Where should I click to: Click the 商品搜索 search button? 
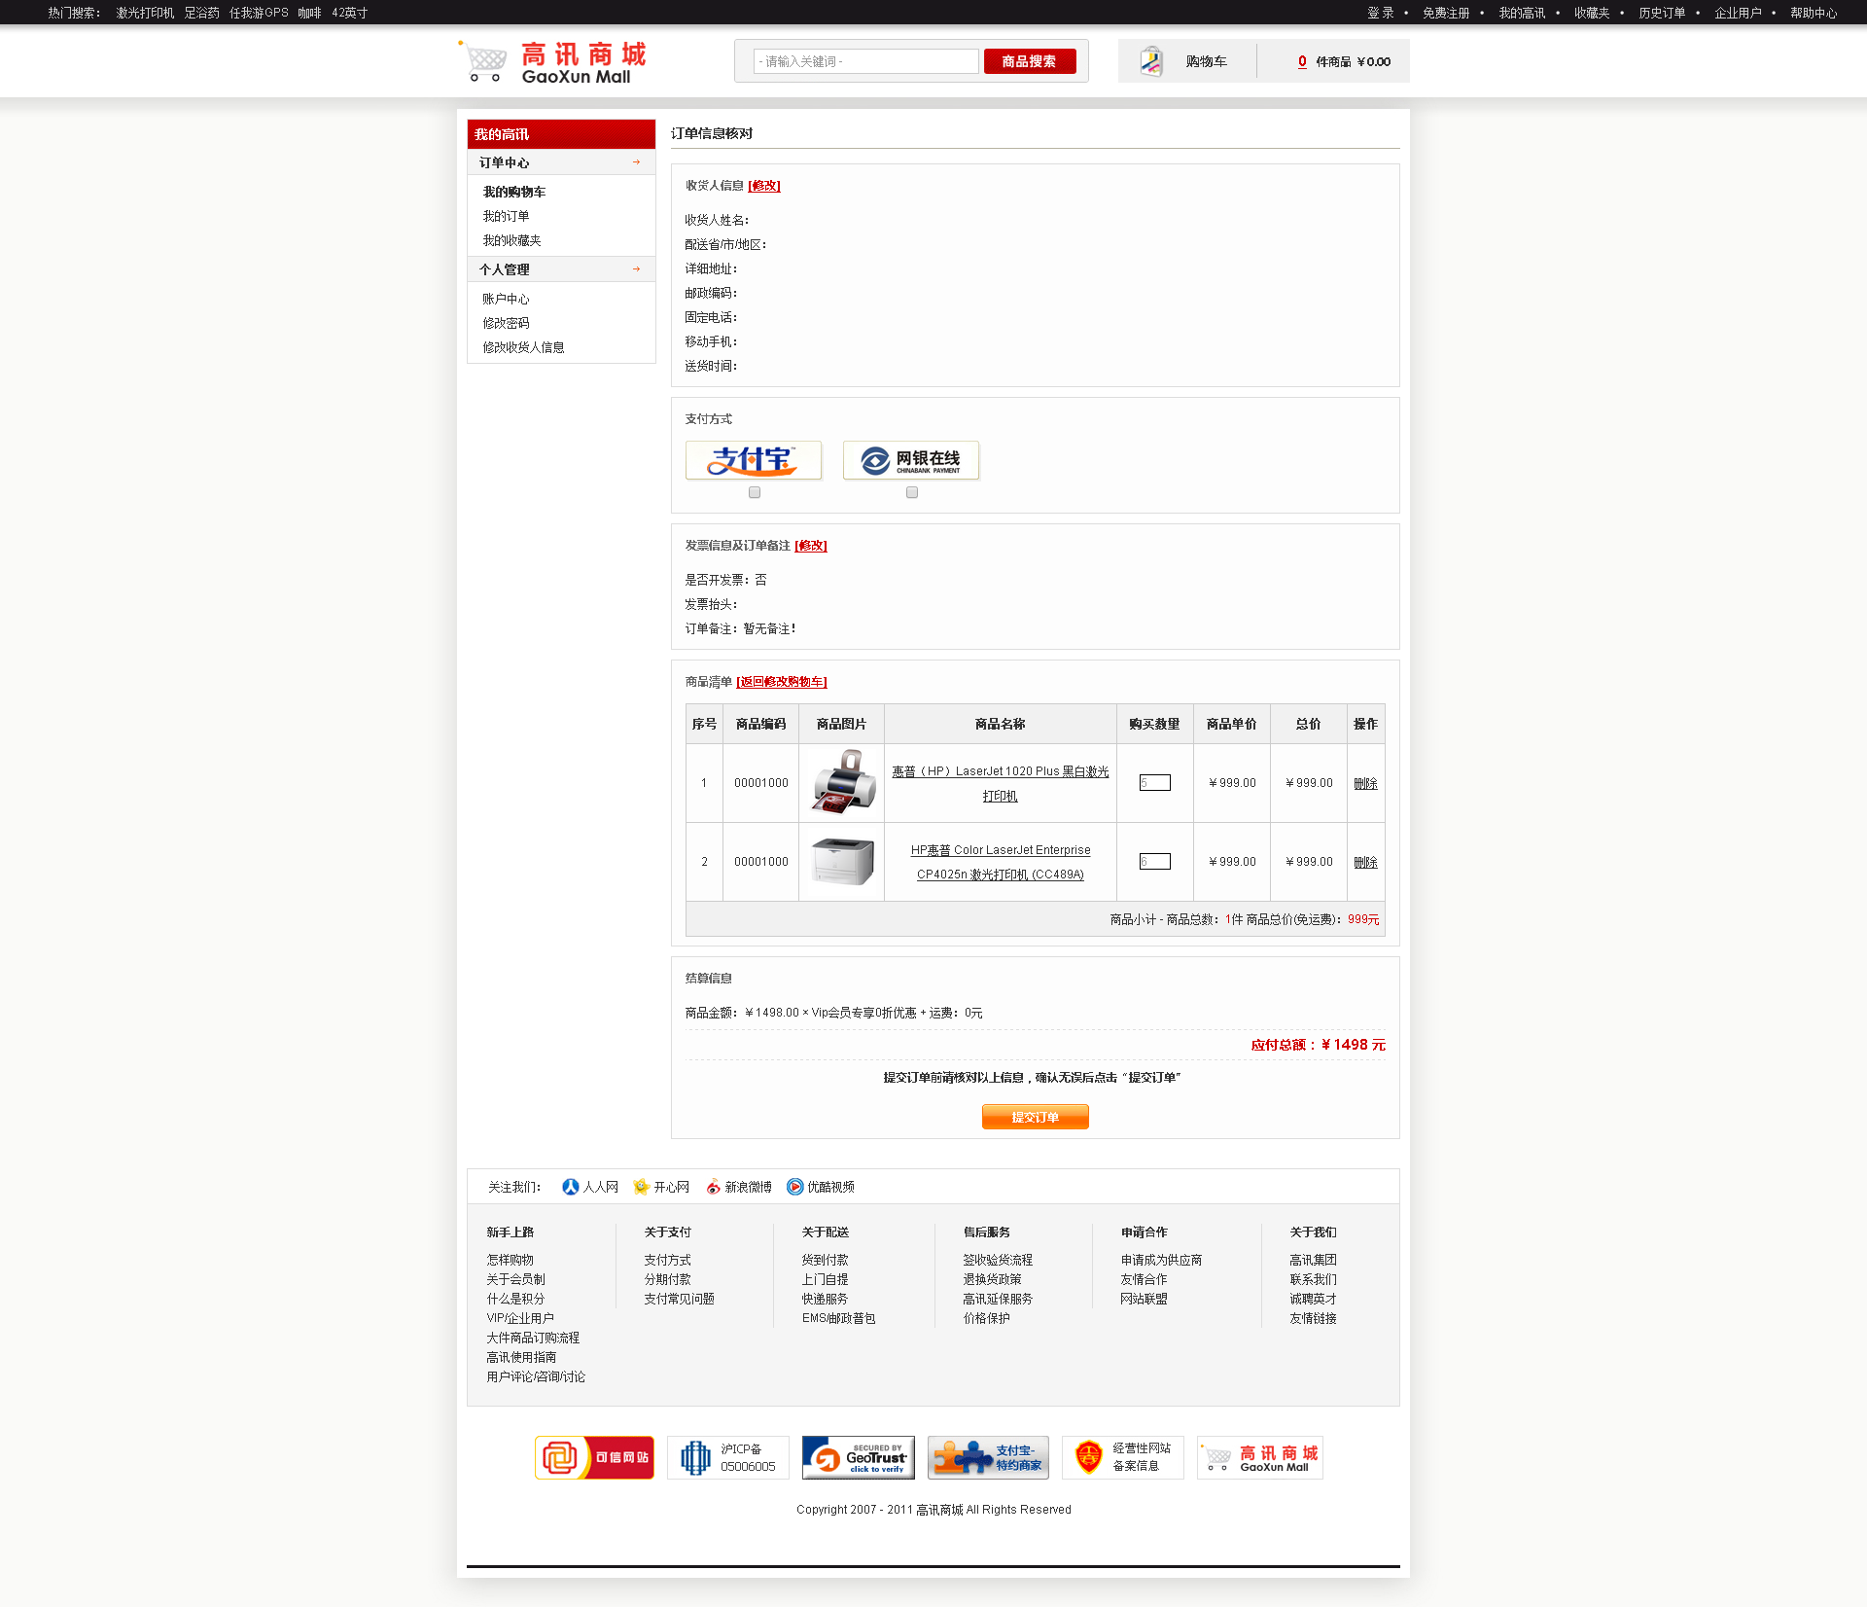[1029, 61]
